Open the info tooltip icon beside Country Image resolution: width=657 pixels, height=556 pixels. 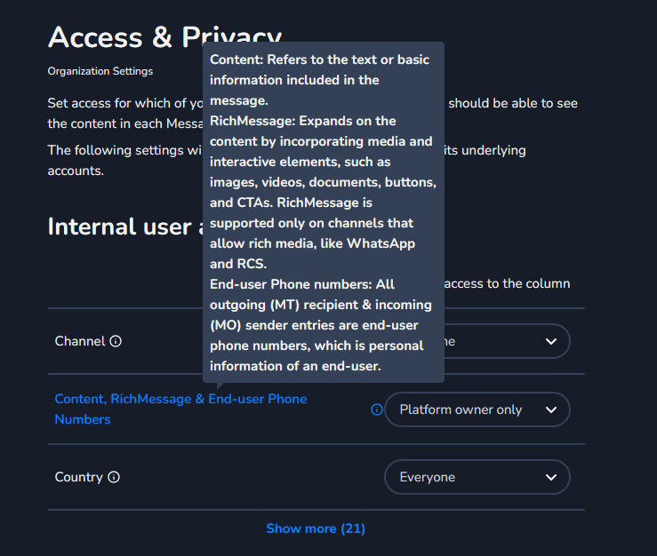114,477
